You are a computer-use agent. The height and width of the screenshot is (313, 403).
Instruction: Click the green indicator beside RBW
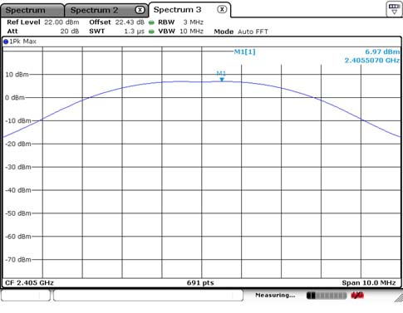point(151,22)
